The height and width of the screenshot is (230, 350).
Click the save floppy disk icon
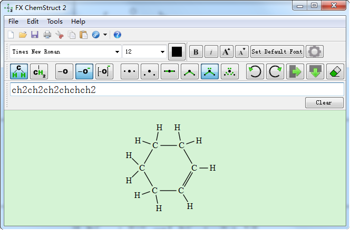34,35
